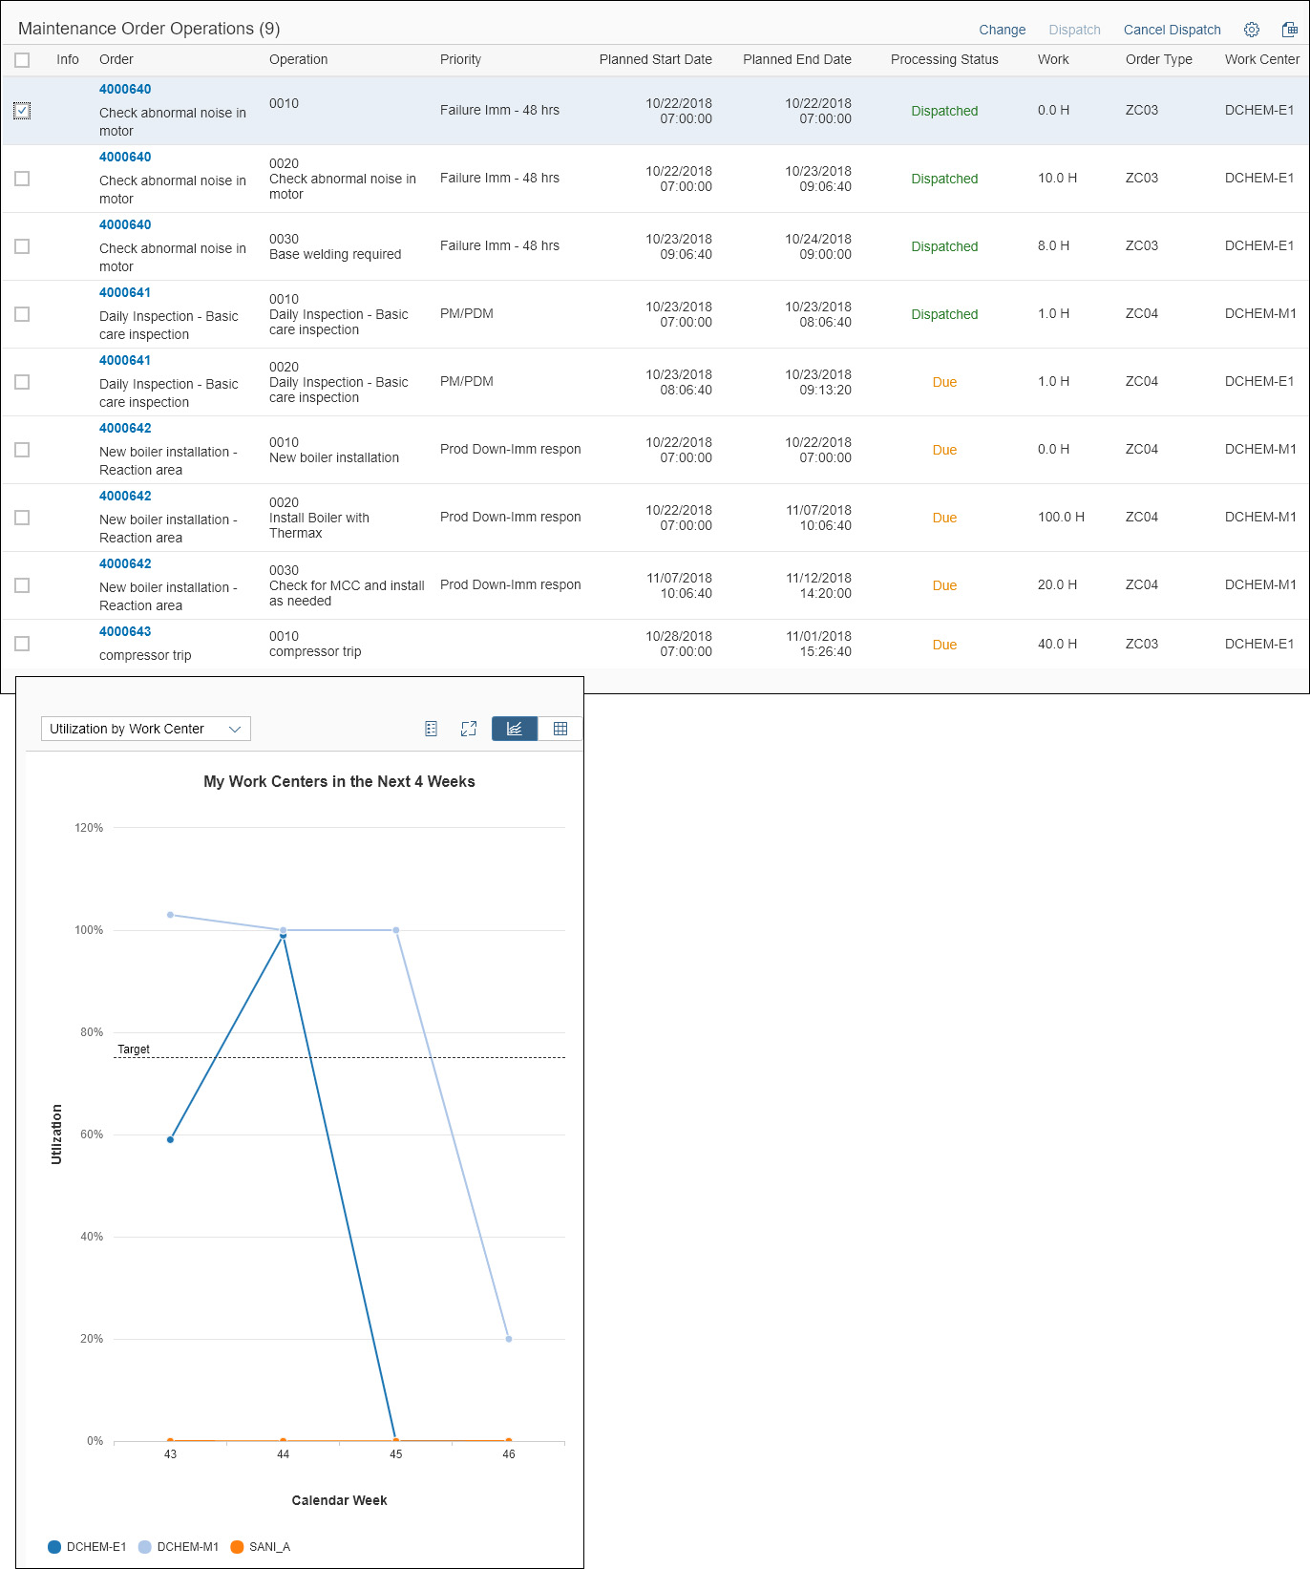This screenshot has height=1569, width=1310.
Task: Click Work Center column header
Action: [x=1261, y=59]
